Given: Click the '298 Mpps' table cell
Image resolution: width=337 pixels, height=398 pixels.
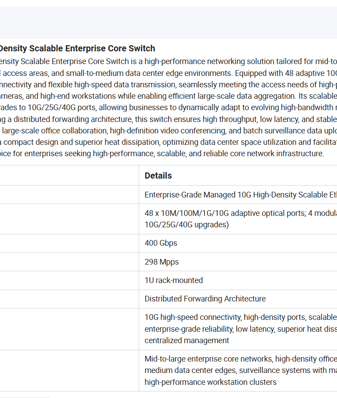Looking at the screenshot, I should click(161, 262).
